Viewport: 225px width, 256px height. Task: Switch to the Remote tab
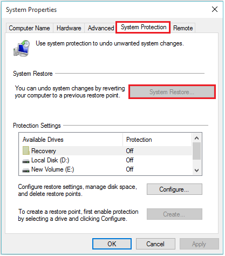tap(183, 28)
